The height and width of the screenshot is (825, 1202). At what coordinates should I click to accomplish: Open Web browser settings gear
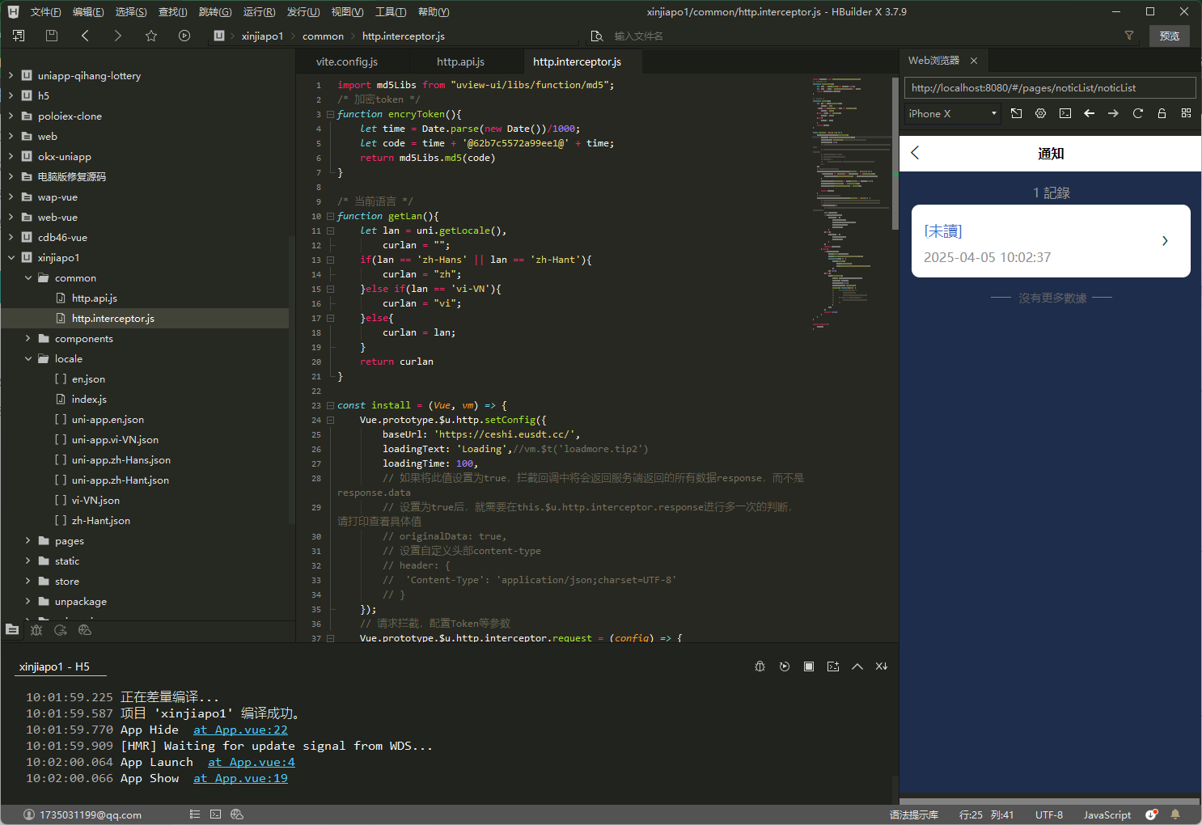(x=1041, y=113)
